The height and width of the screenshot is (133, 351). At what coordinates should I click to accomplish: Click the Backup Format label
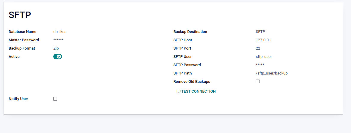(22, 48)
